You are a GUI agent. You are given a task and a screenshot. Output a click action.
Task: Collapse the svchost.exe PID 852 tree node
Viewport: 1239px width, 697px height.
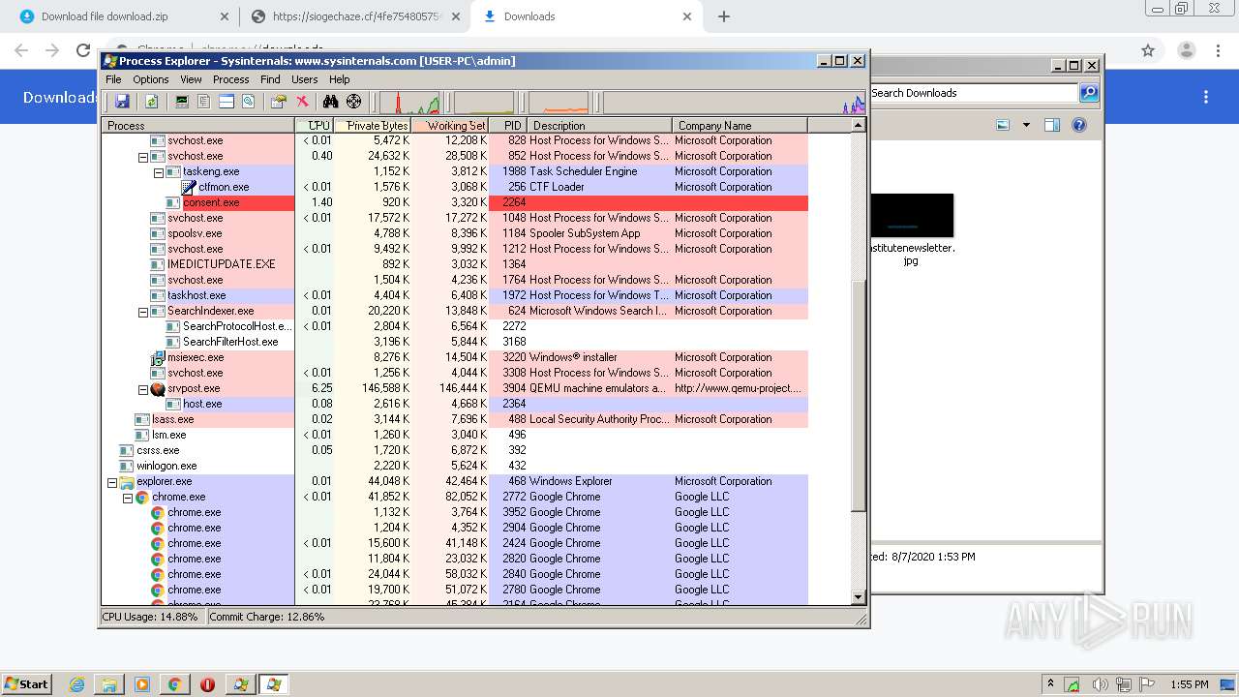[x=143, y=157]
